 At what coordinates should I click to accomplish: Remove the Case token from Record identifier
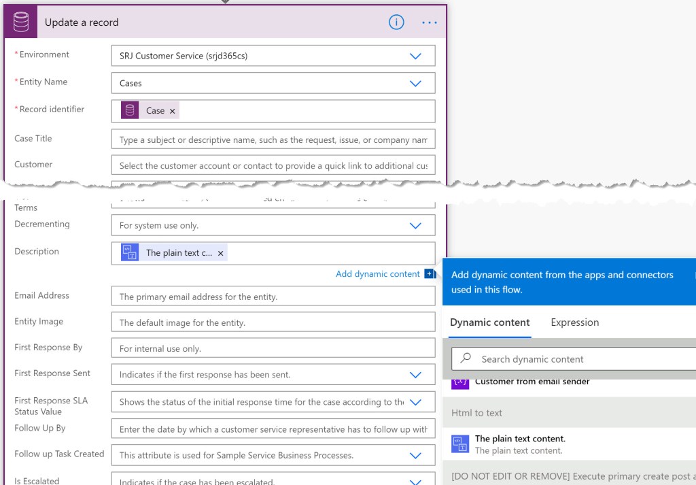pyautogui.click(x=173, y=111)
